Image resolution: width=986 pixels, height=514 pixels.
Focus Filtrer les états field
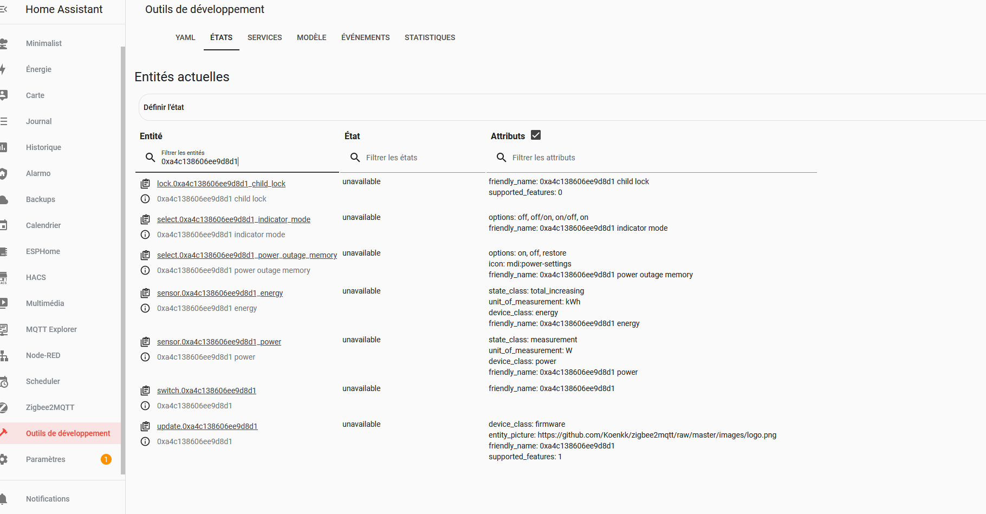tap(413, 158)
